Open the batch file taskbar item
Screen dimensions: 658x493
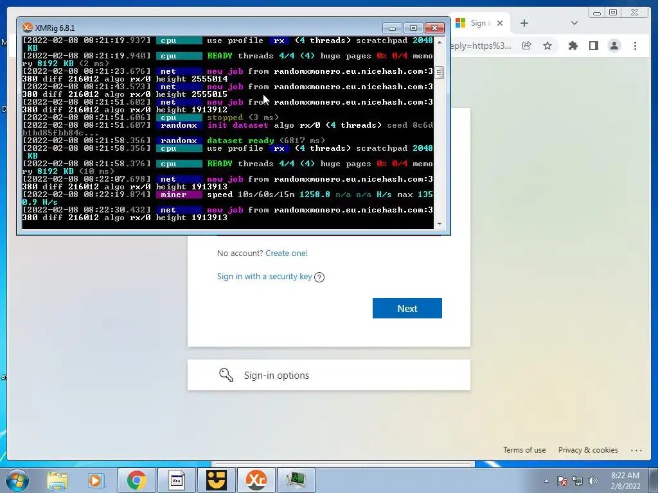176,480
